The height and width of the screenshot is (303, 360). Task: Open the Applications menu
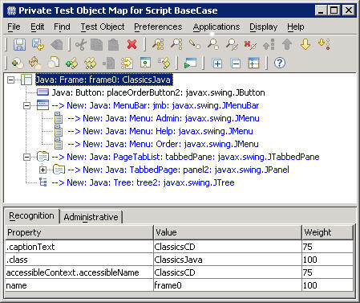[216, 27]
